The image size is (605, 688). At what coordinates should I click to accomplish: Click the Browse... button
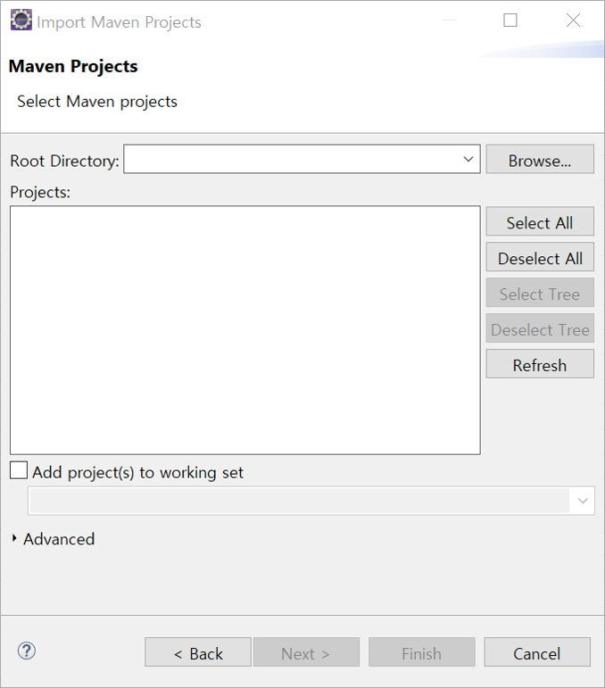click(540, 159)
